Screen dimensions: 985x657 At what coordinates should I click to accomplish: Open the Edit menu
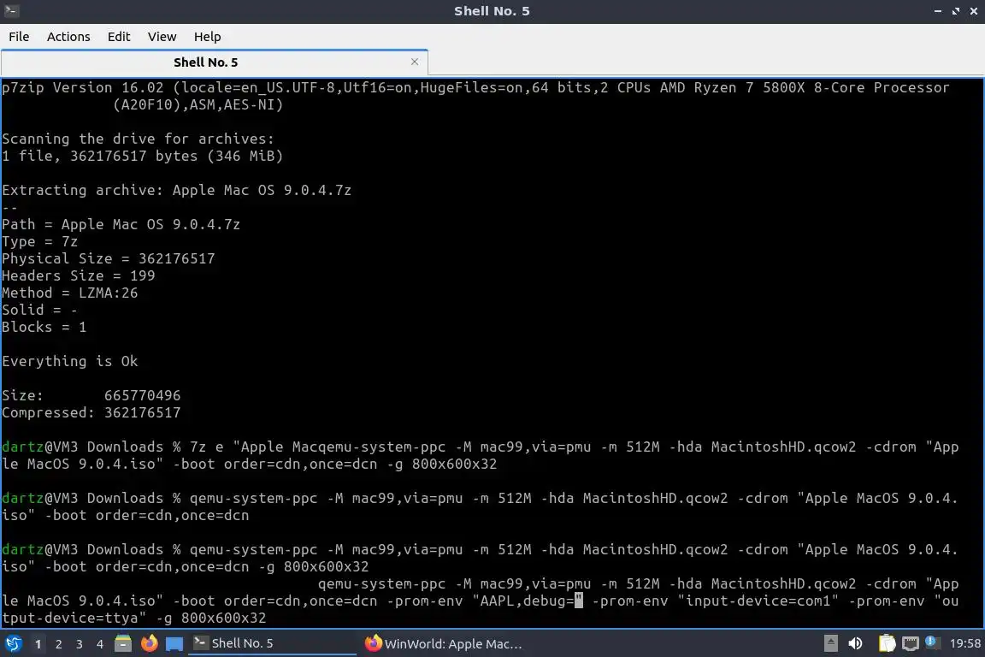[x=119, y=37]
